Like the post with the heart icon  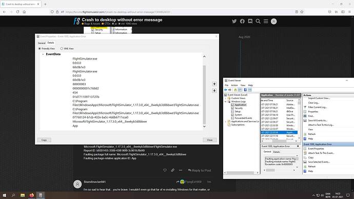(165, 170)
